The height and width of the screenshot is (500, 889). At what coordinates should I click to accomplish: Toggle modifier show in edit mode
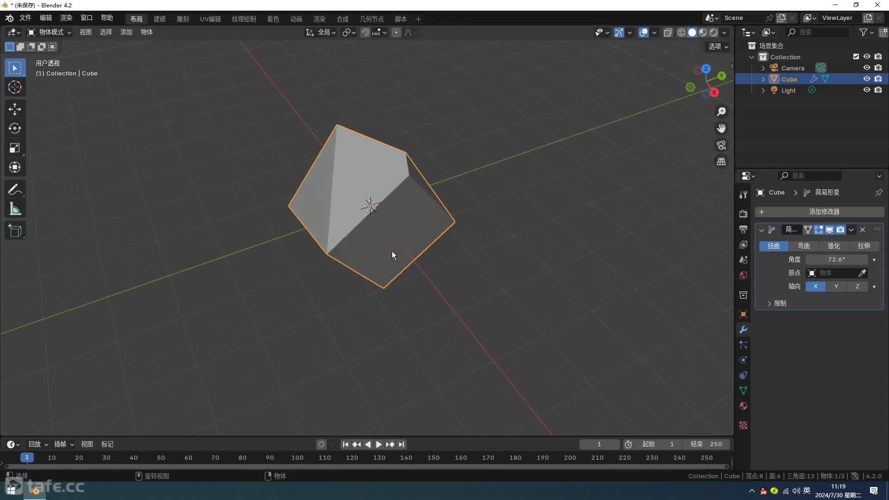pos(819,230)
